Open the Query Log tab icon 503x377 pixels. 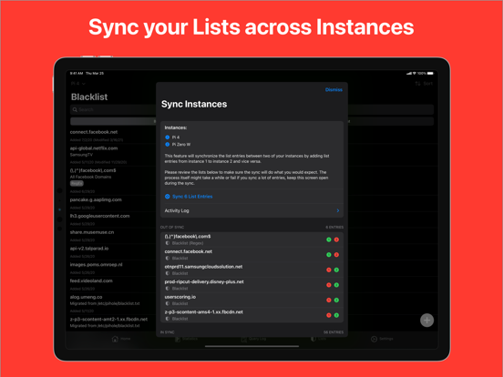(x=244, y=339)
